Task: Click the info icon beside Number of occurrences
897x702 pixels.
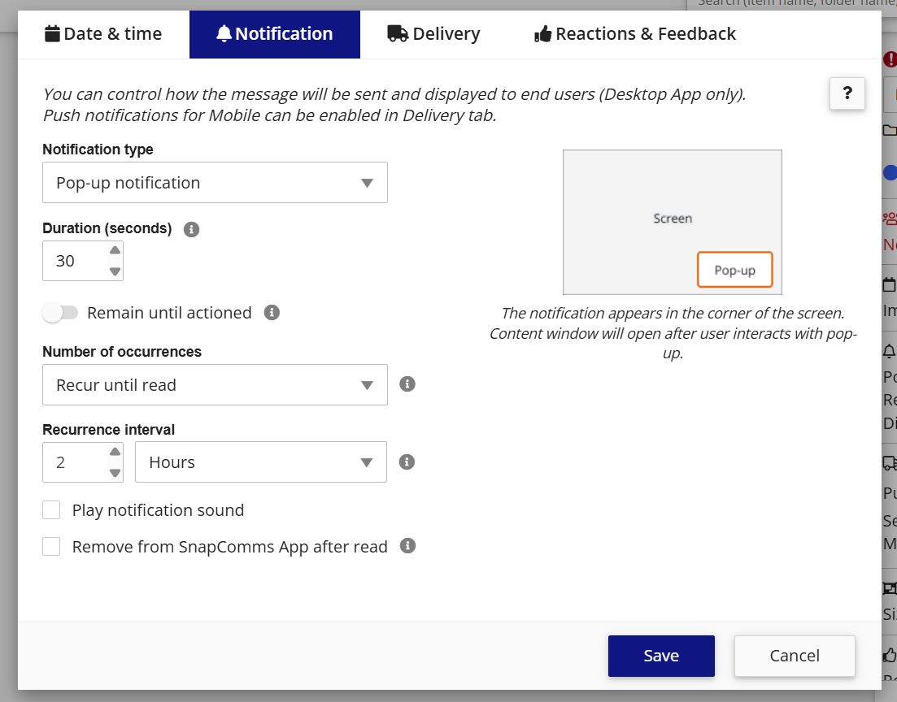Action: [407, 383]
